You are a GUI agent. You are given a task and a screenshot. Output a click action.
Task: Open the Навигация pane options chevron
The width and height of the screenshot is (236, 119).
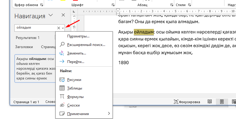(51, 15)
